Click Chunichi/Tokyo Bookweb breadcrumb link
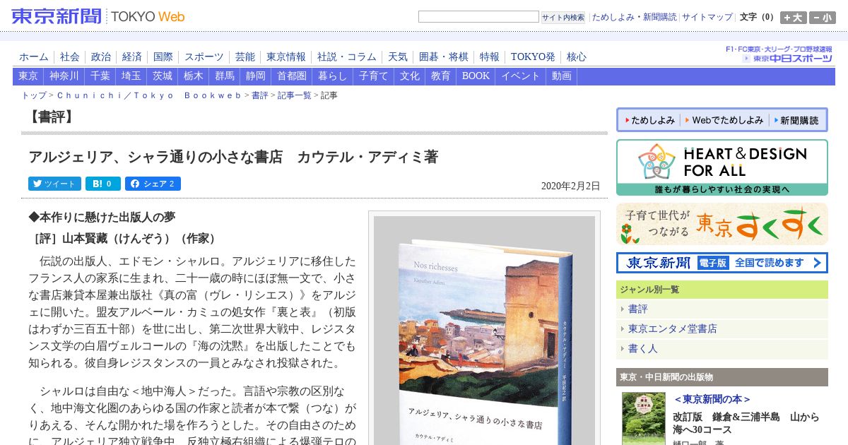This screenshot has height=445, width=848. [x=149, y=95]
